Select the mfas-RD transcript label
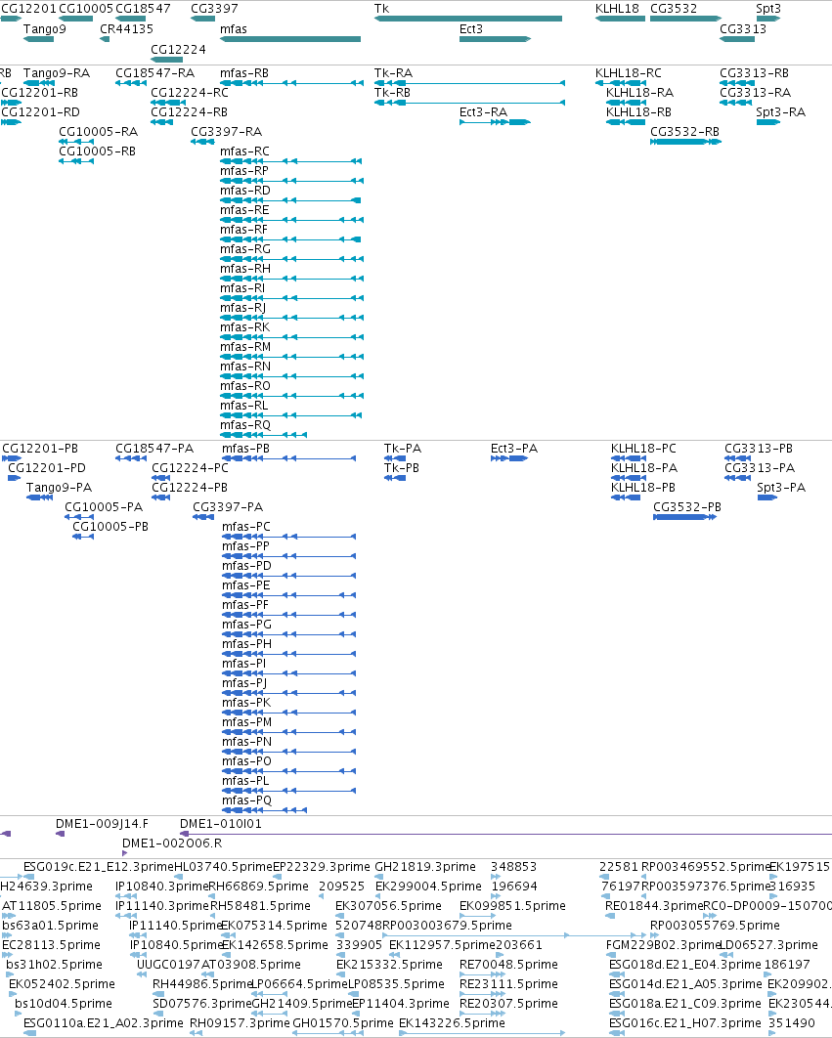The width and height of the screenshot is (832, 1038). 245,191
